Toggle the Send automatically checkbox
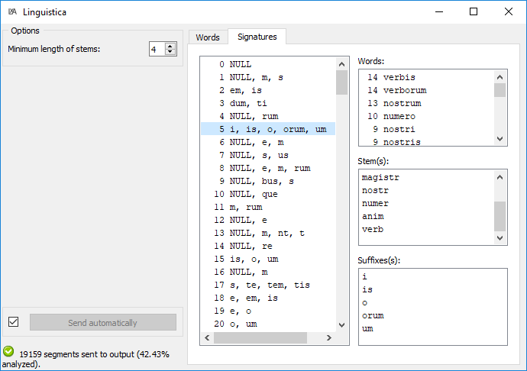 click(14, 322)
